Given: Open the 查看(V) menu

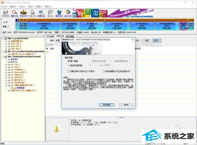Looking at the screenshot, I should [39, 7].
